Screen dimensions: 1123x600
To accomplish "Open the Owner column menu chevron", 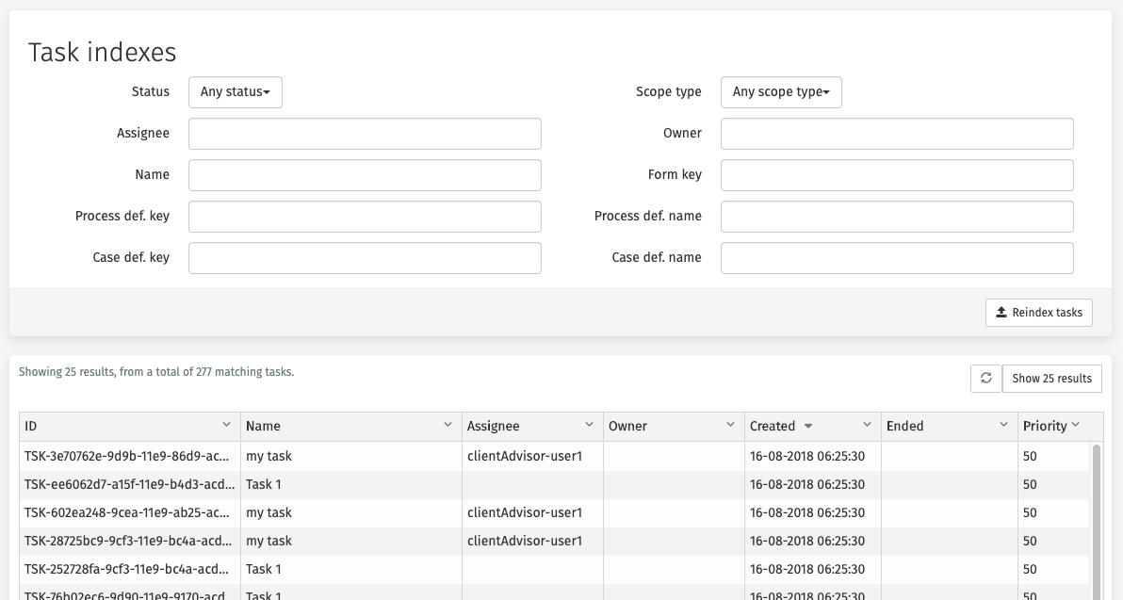I will [x=730, y=426].
